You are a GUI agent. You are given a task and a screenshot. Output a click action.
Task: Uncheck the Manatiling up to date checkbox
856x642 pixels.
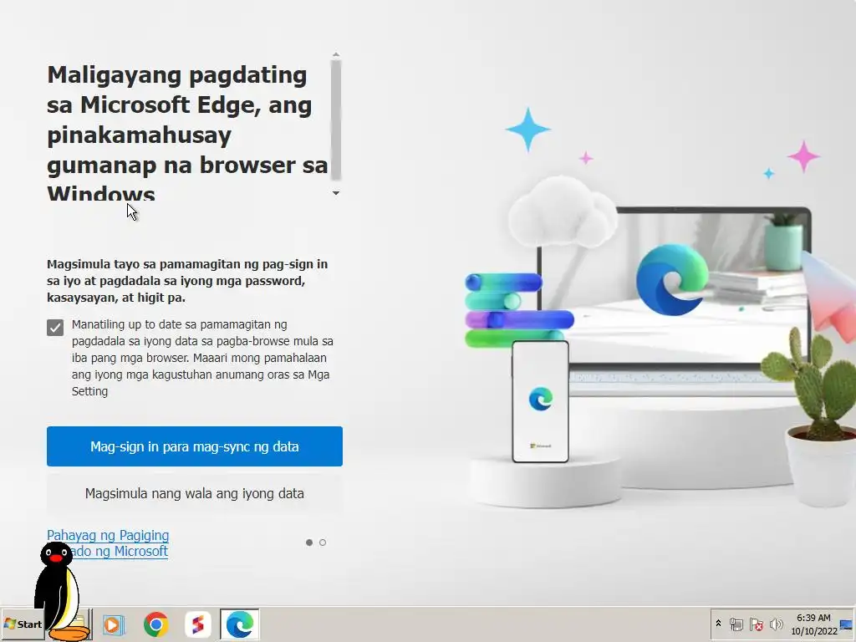click(x=55, y=328)
